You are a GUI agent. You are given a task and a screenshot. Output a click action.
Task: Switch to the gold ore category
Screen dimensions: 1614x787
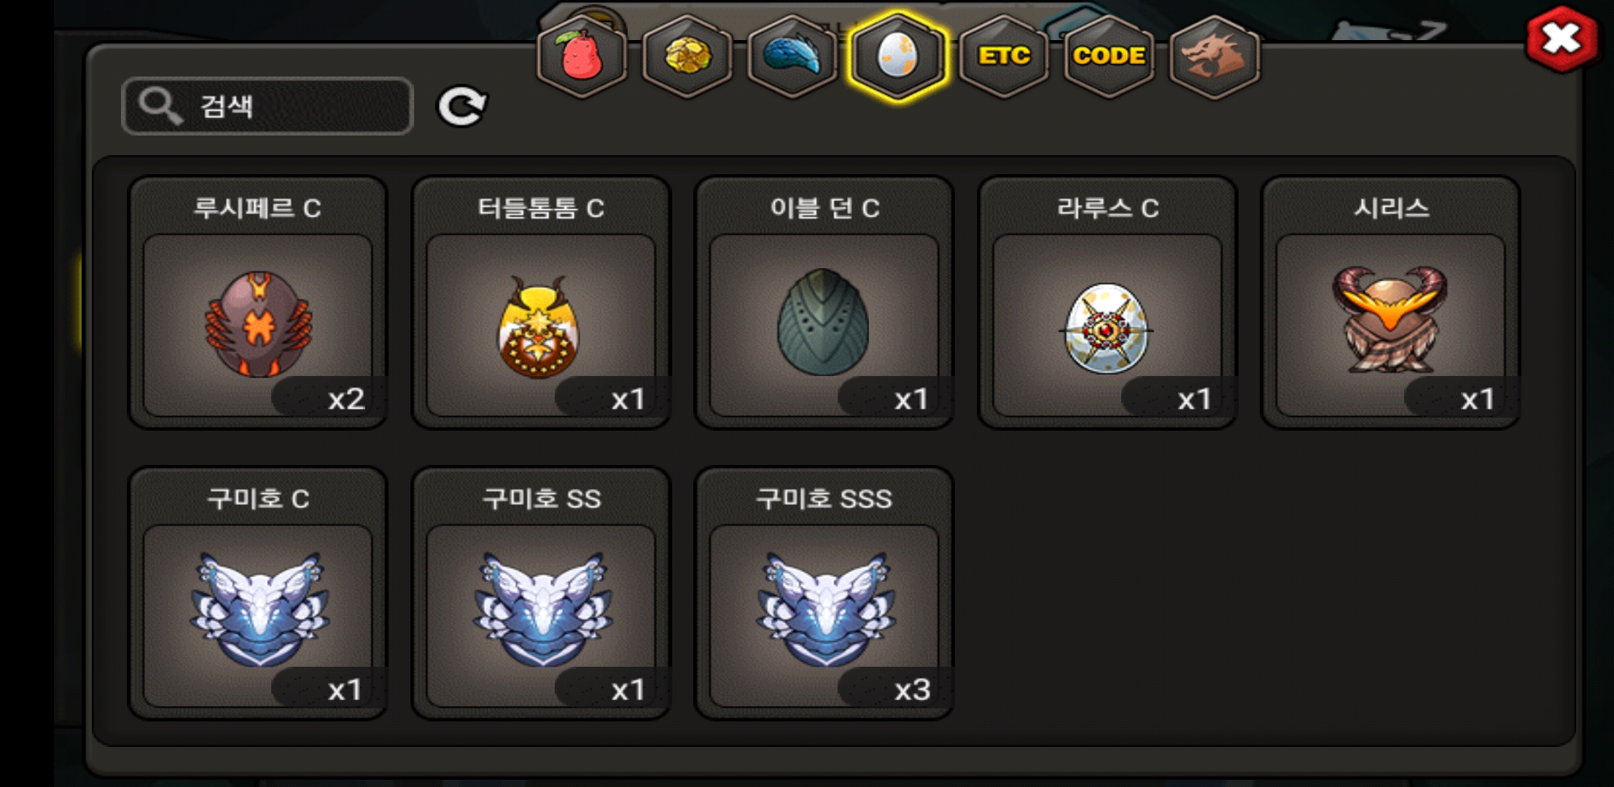point(687,56)
